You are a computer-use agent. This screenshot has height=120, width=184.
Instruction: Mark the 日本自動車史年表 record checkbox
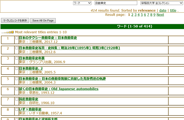[17, 58]
